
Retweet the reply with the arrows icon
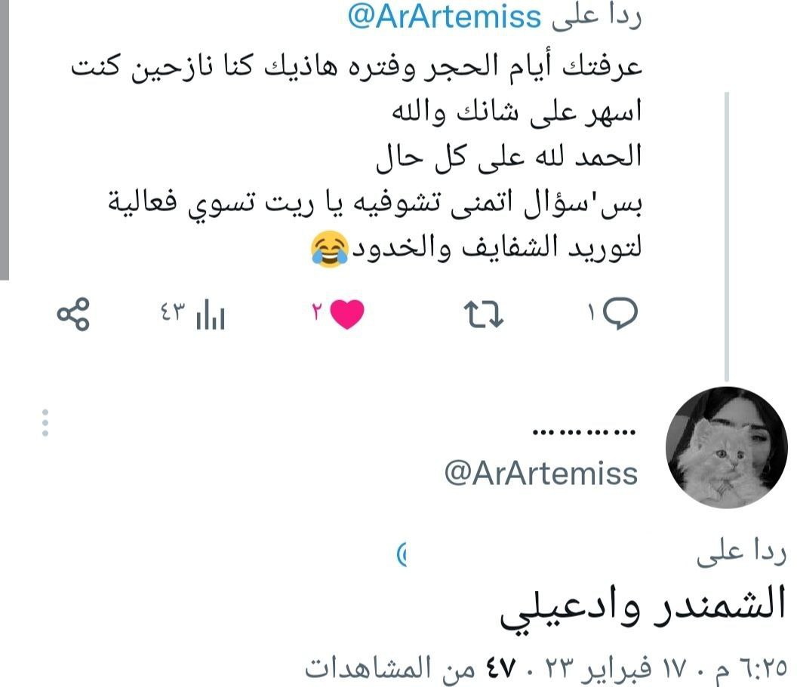tap(483, 314)
